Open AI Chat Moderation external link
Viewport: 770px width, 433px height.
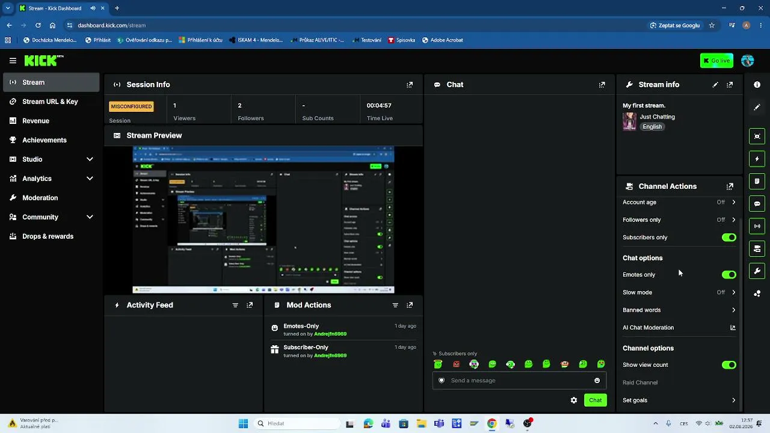[x=733, y=328]
